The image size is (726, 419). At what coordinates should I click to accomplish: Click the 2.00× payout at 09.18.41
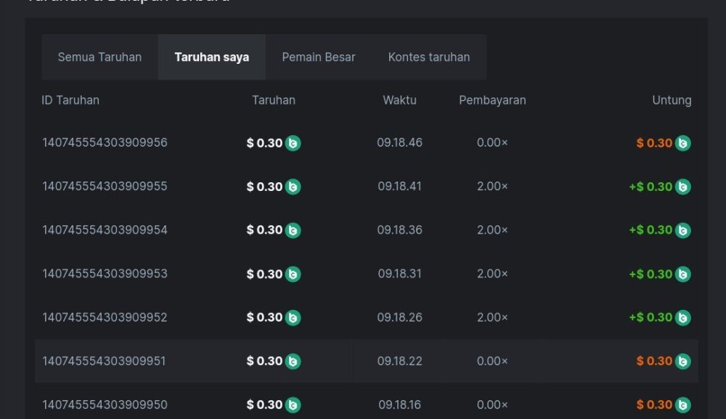coord(492,187)
